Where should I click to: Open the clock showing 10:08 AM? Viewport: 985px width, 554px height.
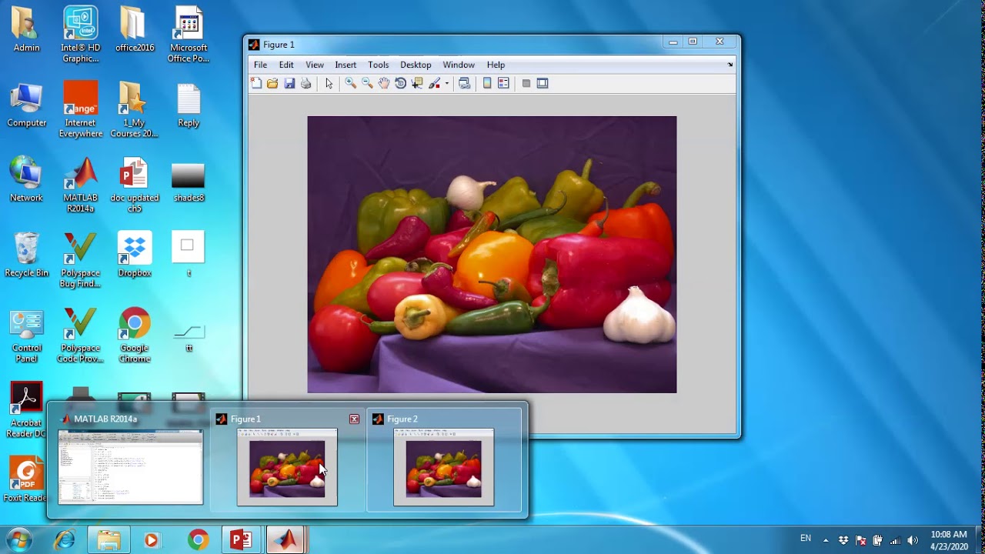click(949, 540)
